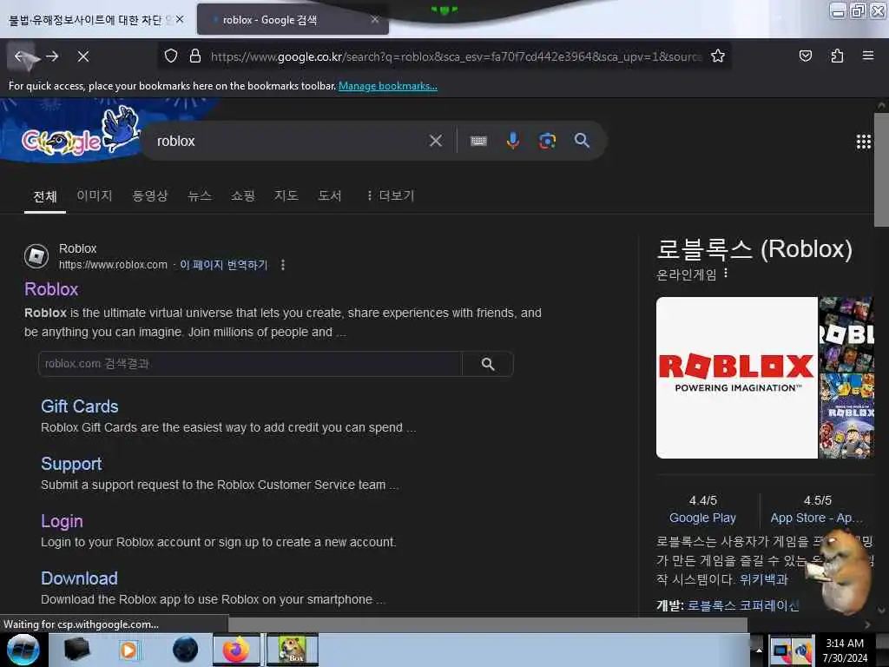This screenshot has width=889, height=667.
Task: Translate this page via 이 페이지 번역하기
Action: [223, 265]
